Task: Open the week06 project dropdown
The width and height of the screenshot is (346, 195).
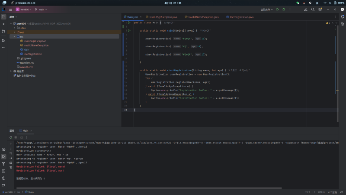Action: coord(24,10)
